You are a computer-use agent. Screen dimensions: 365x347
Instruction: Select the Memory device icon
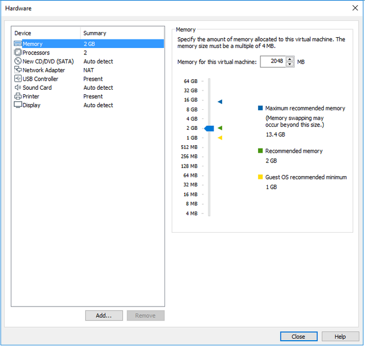[18, 43]
